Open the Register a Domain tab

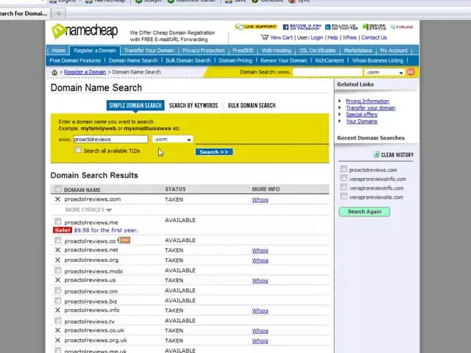pyautogui.click(x=95, y=51)
